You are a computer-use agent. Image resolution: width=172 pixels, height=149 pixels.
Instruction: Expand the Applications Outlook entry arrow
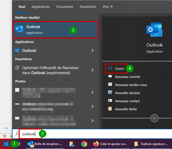click(92, 50)
